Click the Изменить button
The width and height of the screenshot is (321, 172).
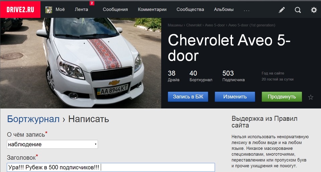[x=235, y=97]
